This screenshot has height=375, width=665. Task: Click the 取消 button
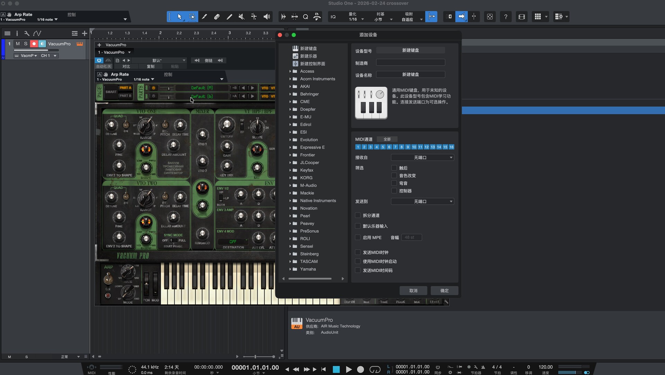click(413, 291)
